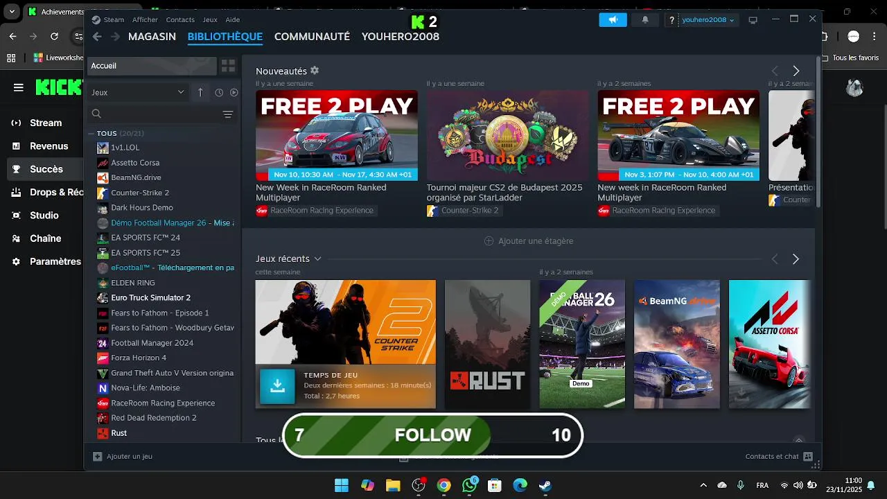Show next Nouveautés news items

pos(796,71)
